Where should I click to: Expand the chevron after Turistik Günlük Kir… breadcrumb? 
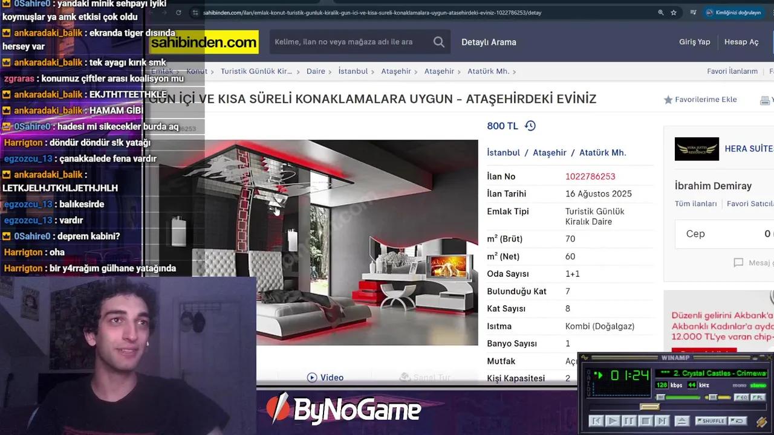tap(299, 71)
